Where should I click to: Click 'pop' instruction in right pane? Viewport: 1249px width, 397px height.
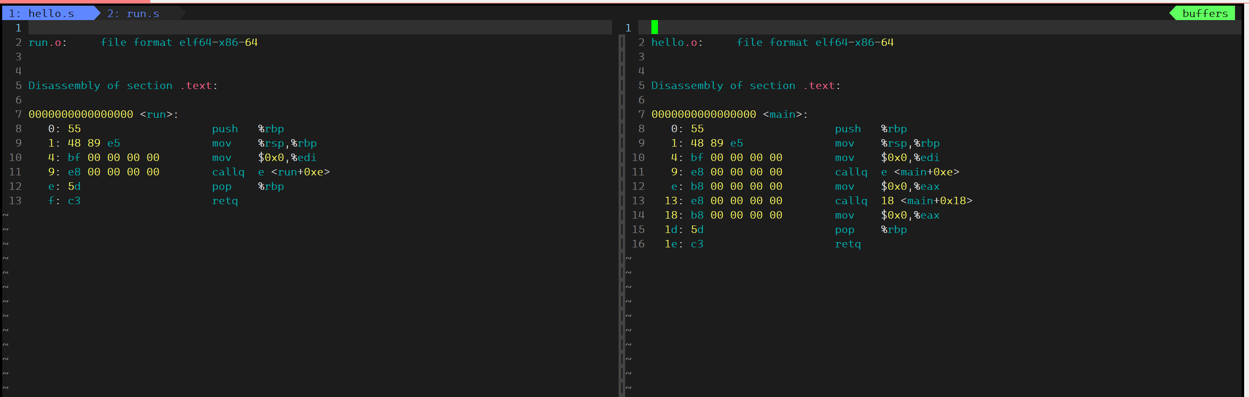click(845, 230)
